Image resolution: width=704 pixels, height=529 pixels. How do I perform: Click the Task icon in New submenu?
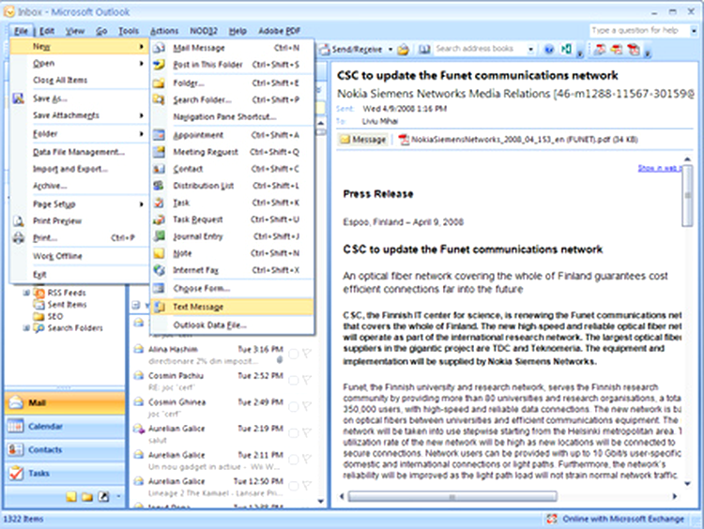click(159, 203)
